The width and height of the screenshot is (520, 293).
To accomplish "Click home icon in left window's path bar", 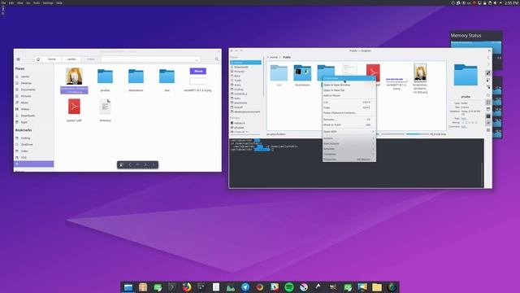I will [x=38, y=59].
